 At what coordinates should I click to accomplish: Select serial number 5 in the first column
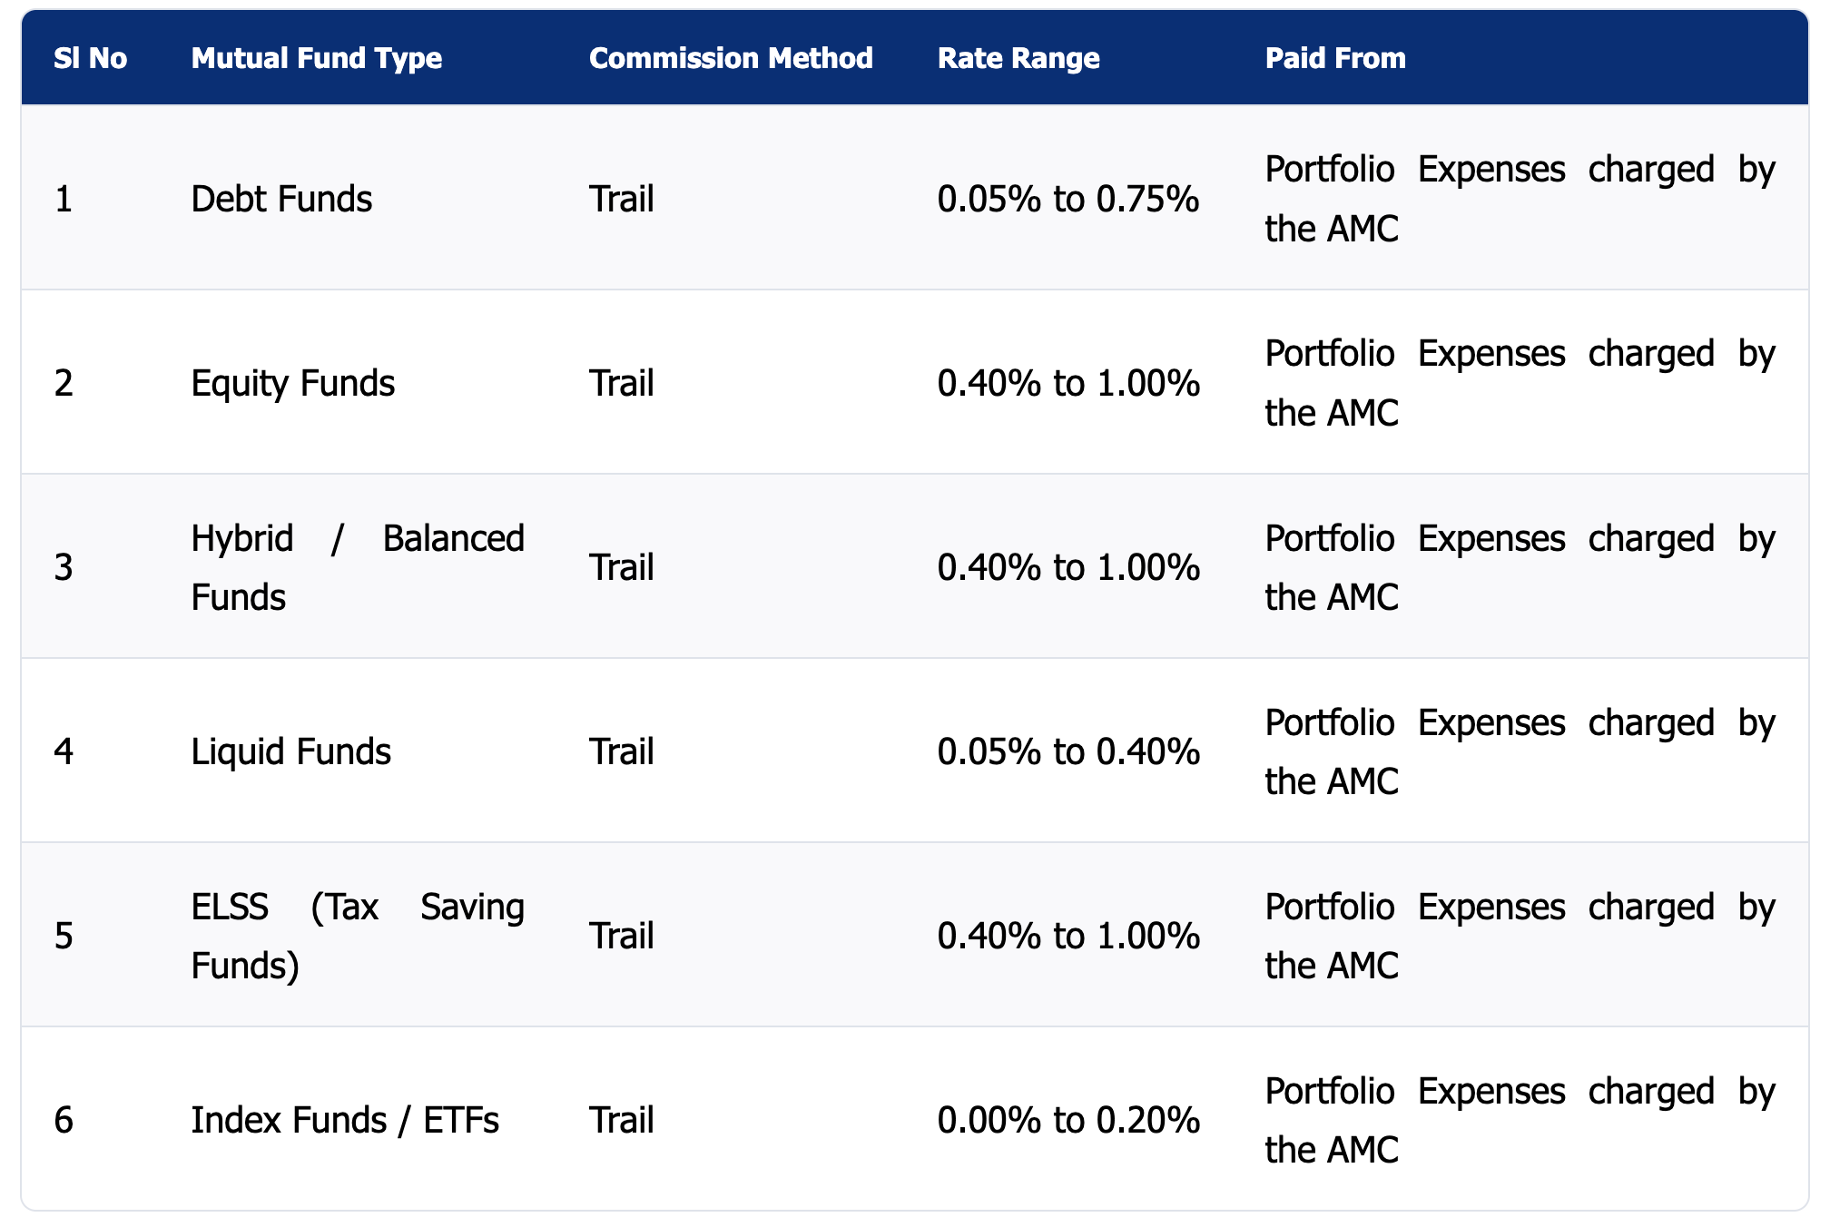(64, 936)
